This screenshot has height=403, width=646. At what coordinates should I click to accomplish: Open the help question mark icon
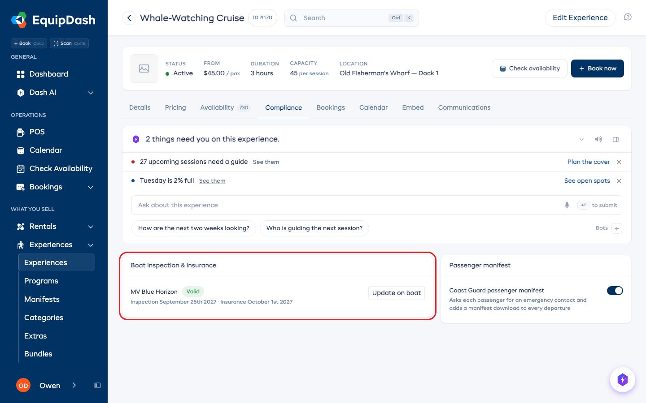[628, 17]
